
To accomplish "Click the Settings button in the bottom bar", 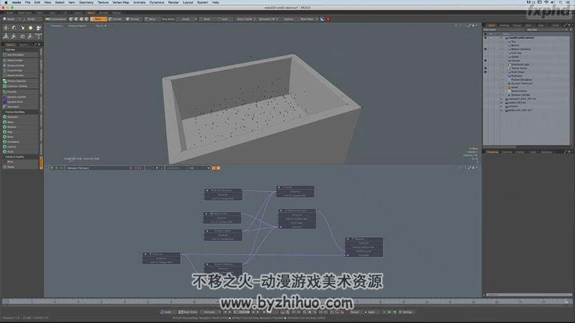I will (406, 312).
